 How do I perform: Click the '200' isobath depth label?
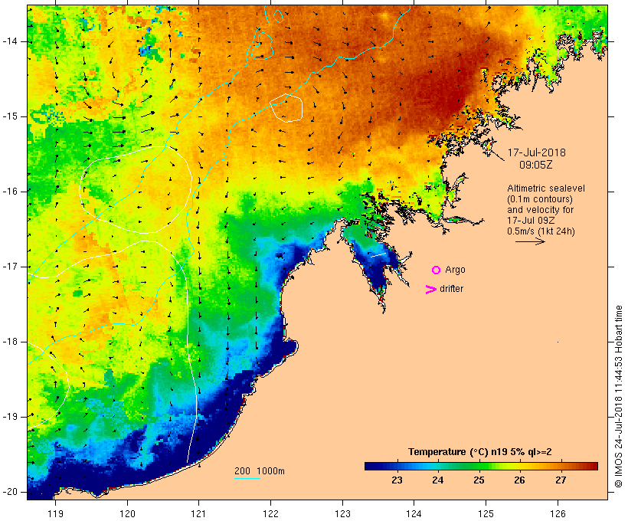point(242,471)
